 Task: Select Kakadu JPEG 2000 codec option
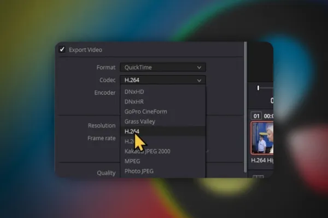click(163, 152)
